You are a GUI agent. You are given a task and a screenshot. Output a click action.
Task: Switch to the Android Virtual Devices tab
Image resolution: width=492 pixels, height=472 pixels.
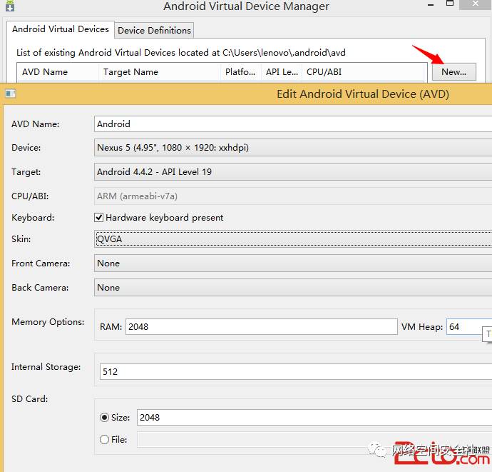pos(60,29)
